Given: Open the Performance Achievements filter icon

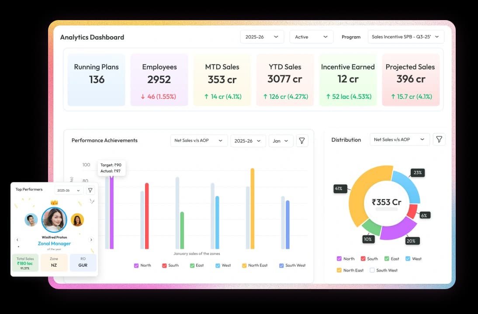Looking at the screenshot, I should pyautogui.click(x=302, y=140).
